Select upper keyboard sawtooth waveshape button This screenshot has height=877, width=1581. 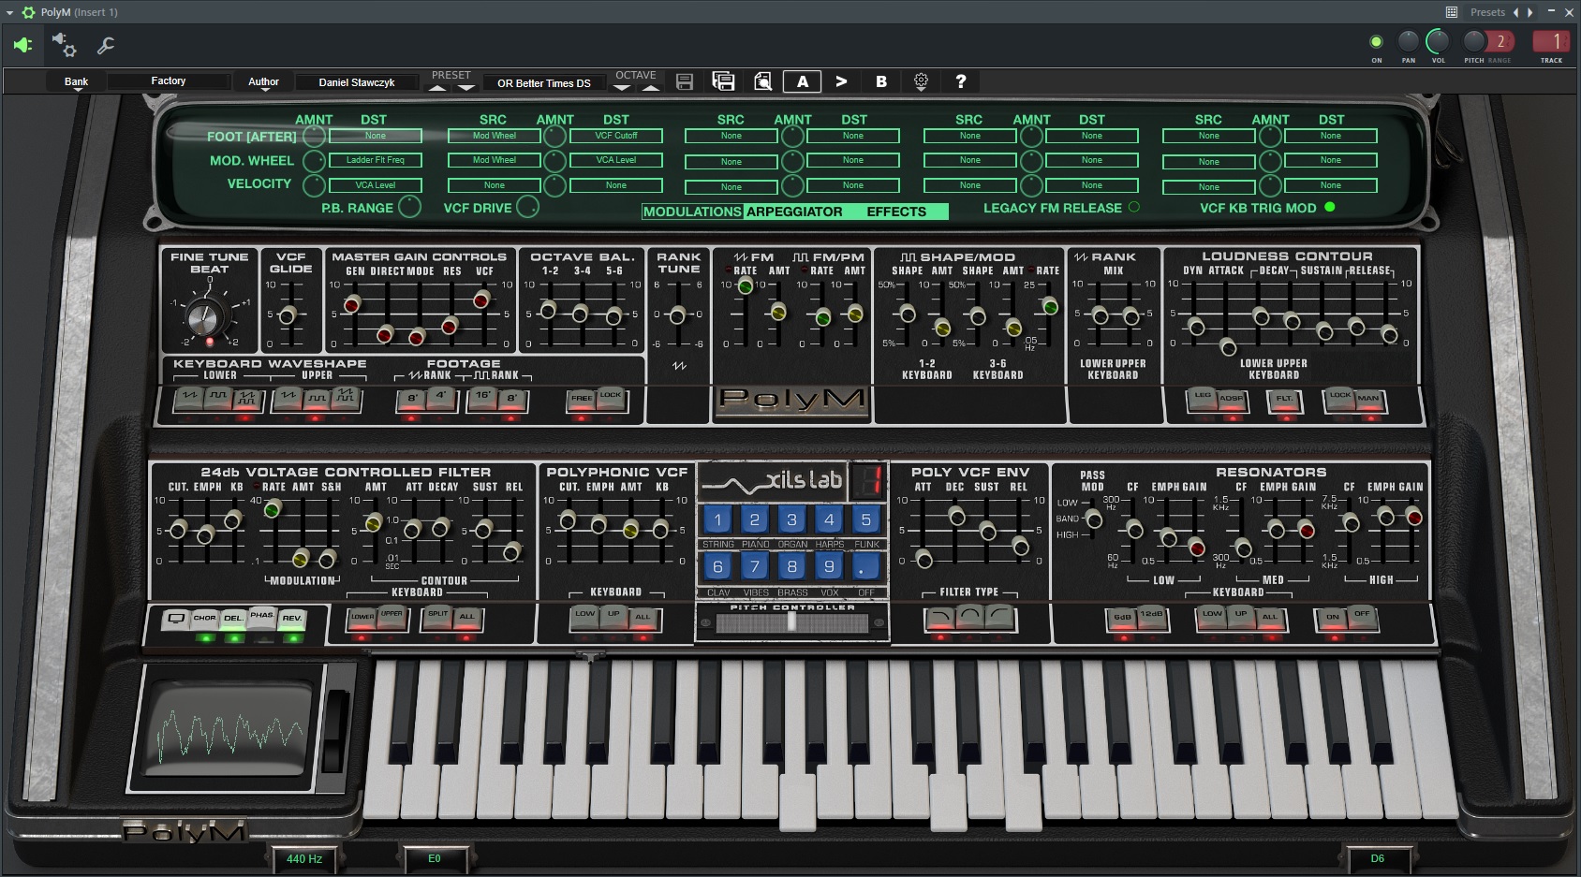(288, 400)
